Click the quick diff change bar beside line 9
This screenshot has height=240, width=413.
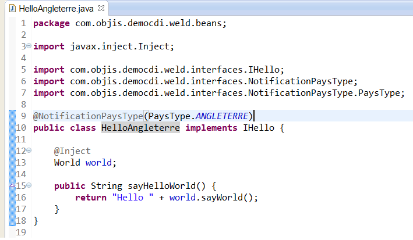(12, 116)
